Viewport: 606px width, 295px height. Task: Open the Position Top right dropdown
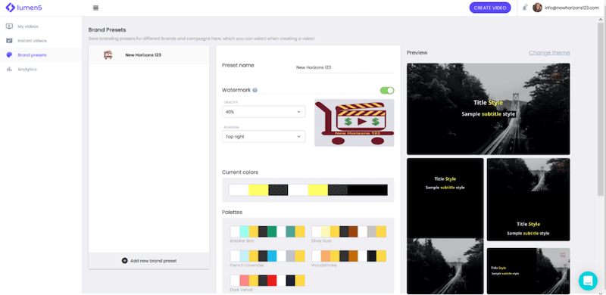[264, 136]
